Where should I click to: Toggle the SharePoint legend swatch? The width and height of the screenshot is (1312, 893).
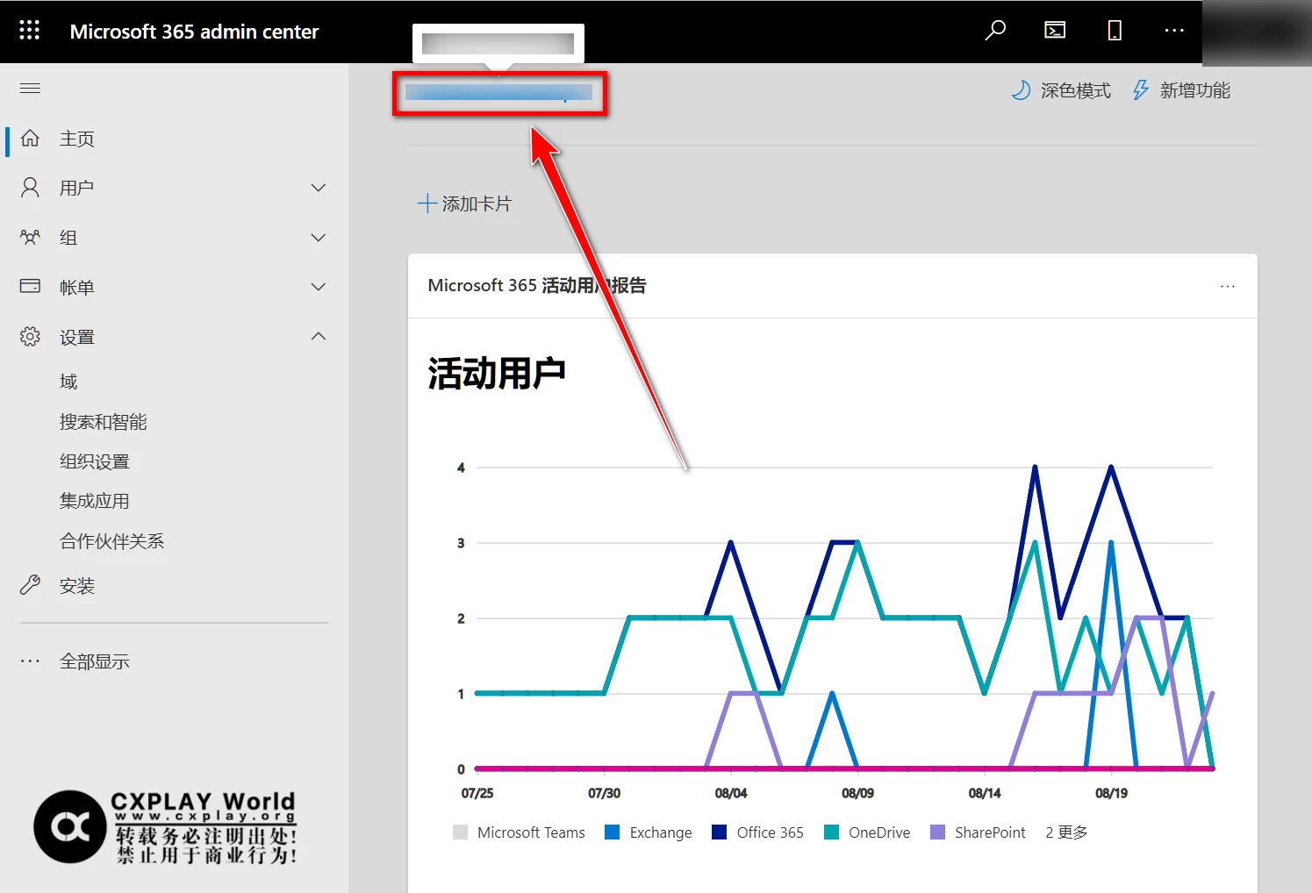(x=938, y=832)
